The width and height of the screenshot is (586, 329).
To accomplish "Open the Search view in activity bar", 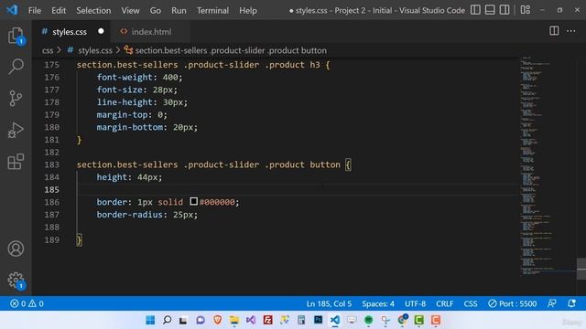I will pos(16,67).
